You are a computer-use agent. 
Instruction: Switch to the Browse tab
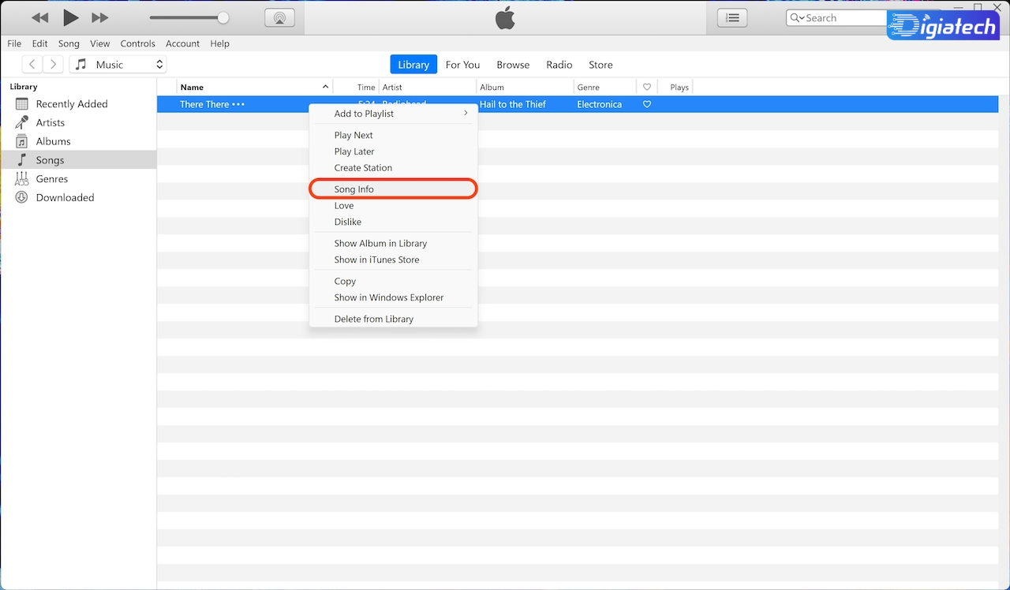tap(513, 65)
